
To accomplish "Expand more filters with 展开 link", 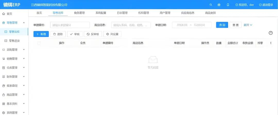I will tap(248, 25).
